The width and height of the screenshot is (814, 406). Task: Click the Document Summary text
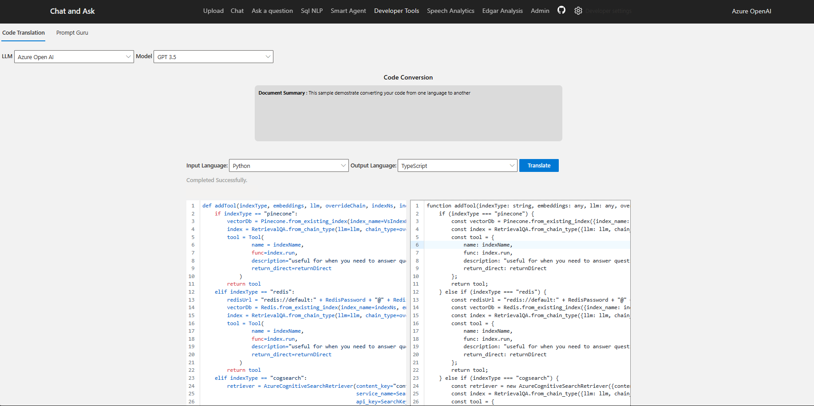[364, 93]
